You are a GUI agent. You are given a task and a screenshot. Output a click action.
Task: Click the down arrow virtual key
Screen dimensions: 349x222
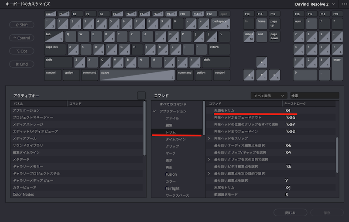click(x=262, y=75)
